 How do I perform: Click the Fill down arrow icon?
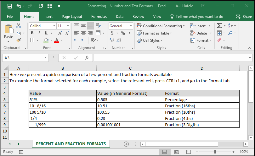219,33
